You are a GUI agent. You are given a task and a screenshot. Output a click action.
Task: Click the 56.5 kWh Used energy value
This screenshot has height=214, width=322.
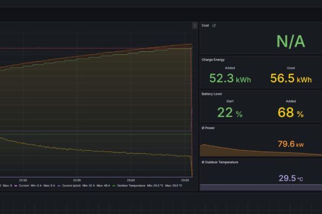point(290,79)
